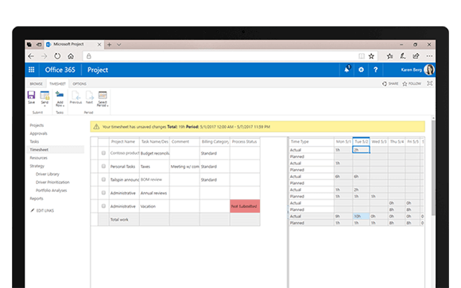The image size is (461, 288).
Task: Check the Tailspin announcement row checkbox
Action: tap(103, 179)
